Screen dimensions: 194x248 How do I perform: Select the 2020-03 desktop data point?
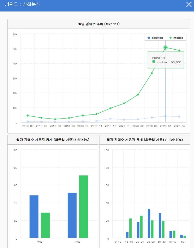point(152,117)
